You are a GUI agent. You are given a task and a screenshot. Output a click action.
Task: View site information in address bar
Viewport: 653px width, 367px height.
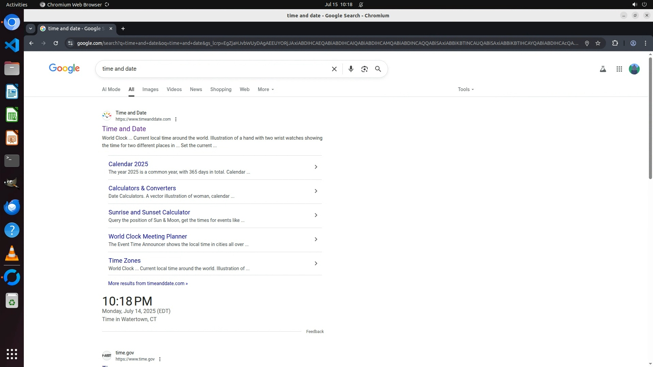(70, 43)
